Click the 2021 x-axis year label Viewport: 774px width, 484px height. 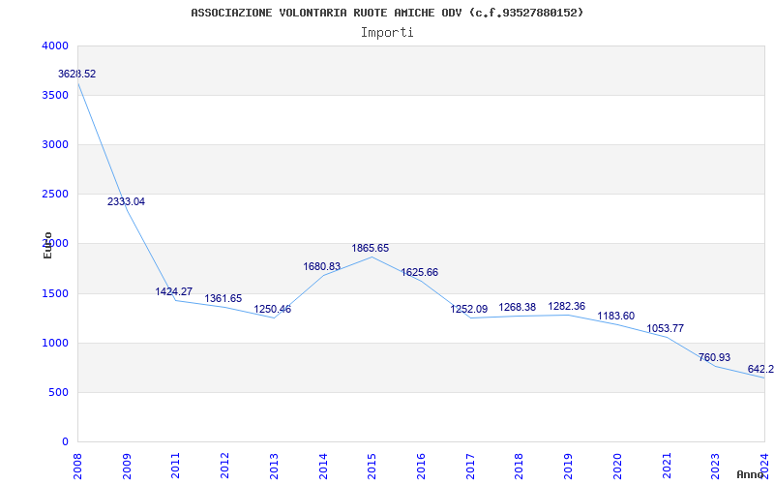point(668,464)
